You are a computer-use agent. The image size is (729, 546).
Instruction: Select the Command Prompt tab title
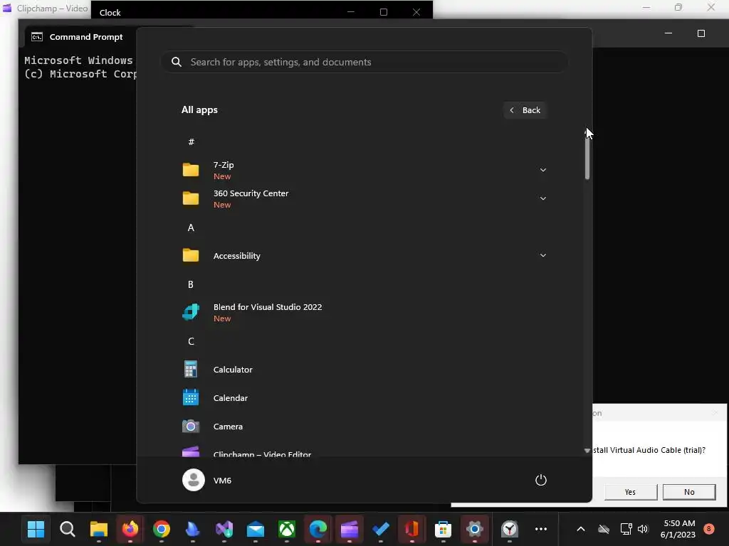(x=86, y=37)
